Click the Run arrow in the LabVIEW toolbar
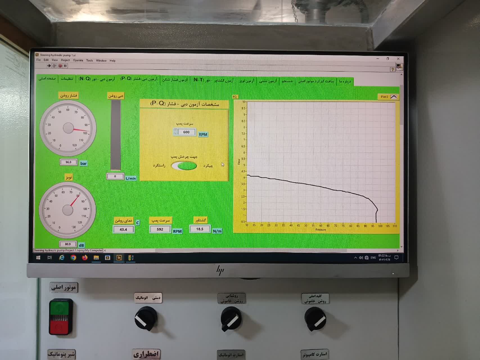Screen dimensions: 480x360 (49, 66)
